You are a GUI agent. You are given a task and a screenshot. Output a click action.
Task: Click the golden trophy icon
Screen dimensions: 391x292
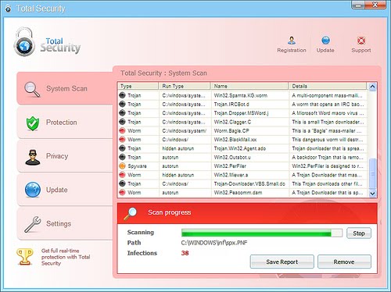click(24, 257)
